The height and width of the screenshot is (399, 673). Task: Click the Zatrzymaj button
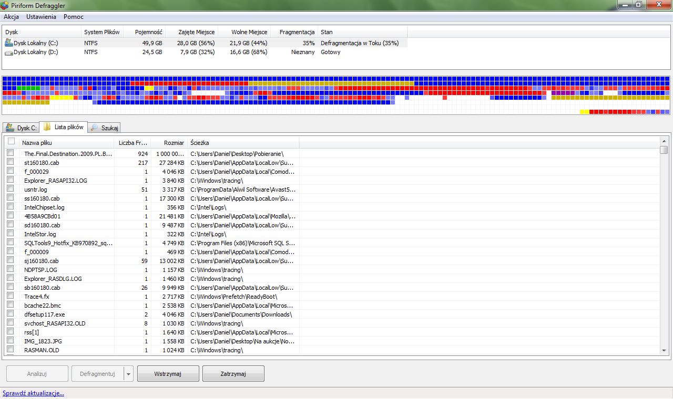[x=233, y=374]
